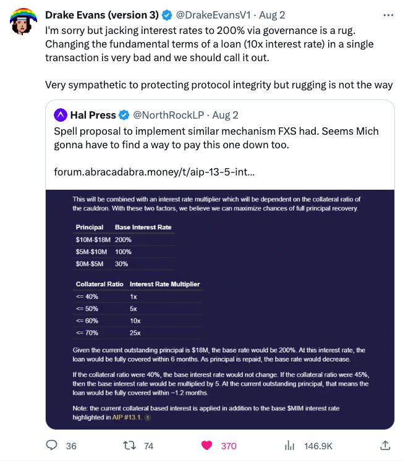Click Drake Evans rainbow avatar

tap(23, 21)
